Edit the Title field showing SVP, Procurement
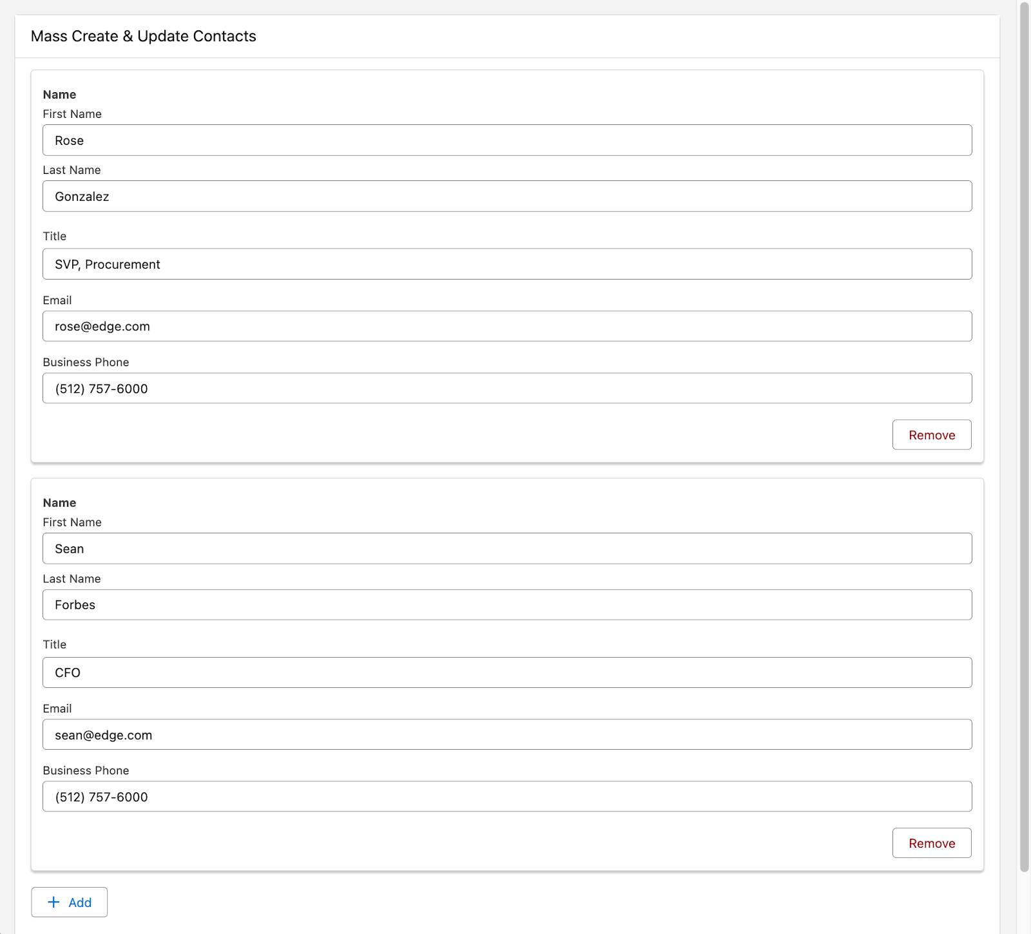 pyautogui.click(x=506, y=264)
